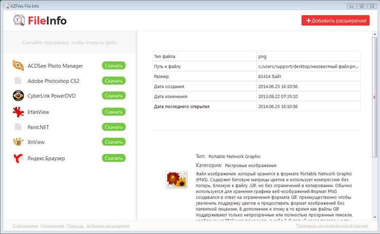Click footer Добавить расширение link
This screenshot has width=380, height=234.
[x=108, y=226]
